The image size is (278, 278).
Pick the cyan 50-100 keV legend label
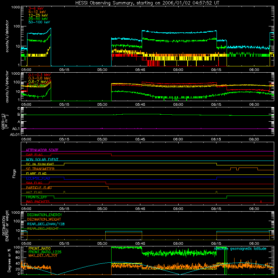tap(39, 22)
